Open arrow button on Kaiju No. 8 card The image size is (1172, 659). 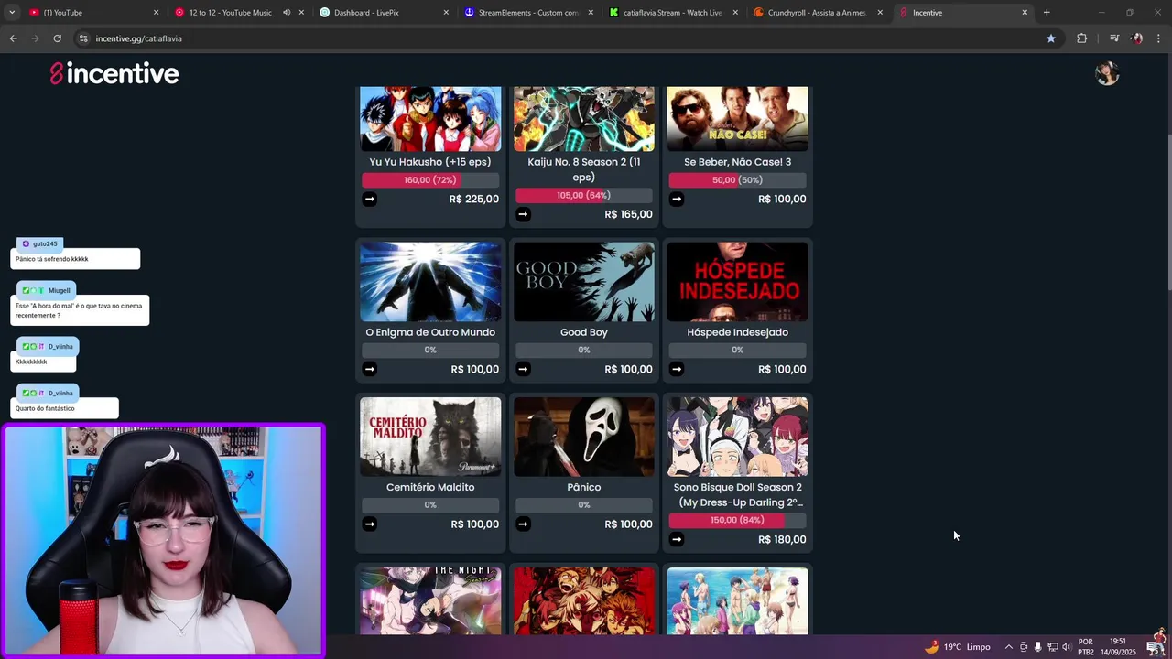coord(523,214)
